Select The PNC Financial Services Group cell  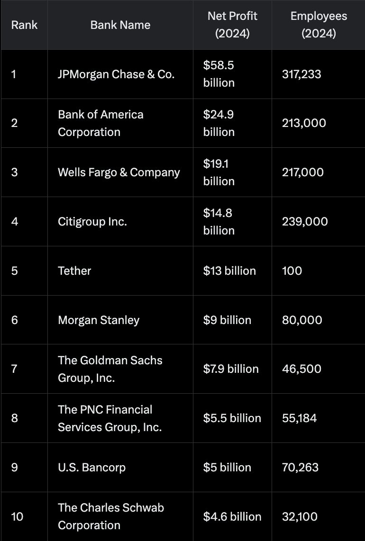tap(120, 418)
